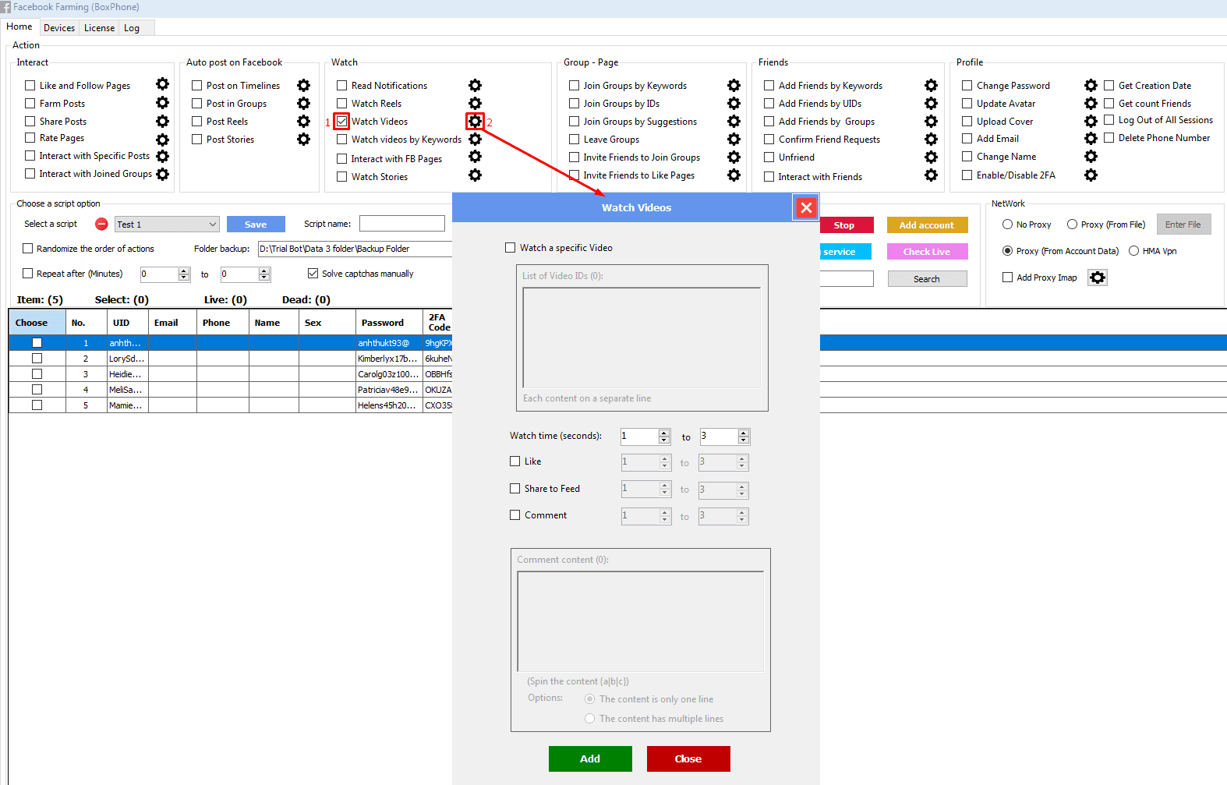Screen dimensions: 1227x785
Task: Click the red Close button in dialog
Action: coord(688,758)
